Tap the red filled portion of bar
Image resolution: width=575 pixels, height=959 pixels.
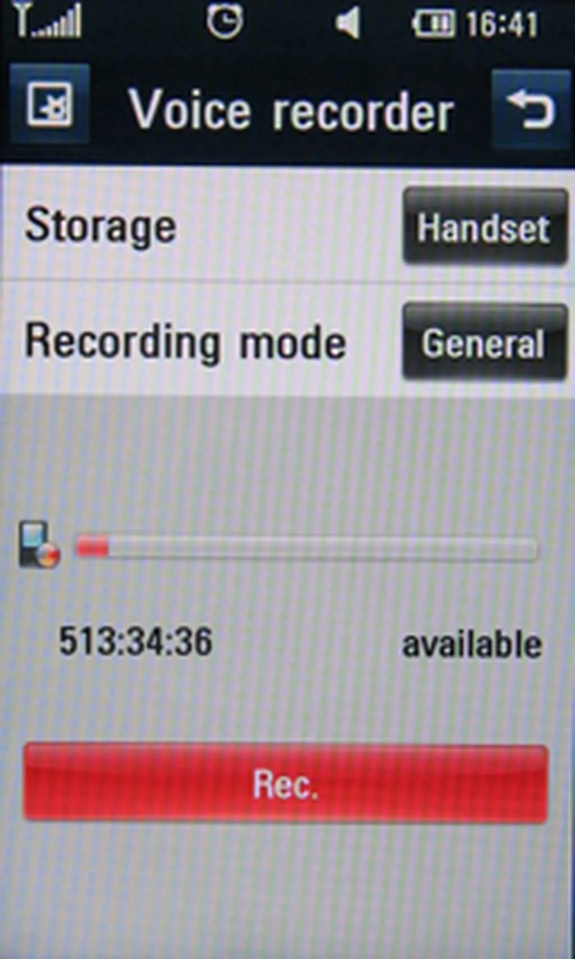[92, 547]
